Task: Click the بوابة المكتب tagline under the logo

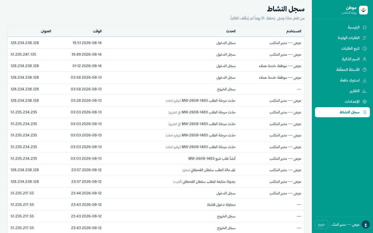Action: [x=349, y=13]
